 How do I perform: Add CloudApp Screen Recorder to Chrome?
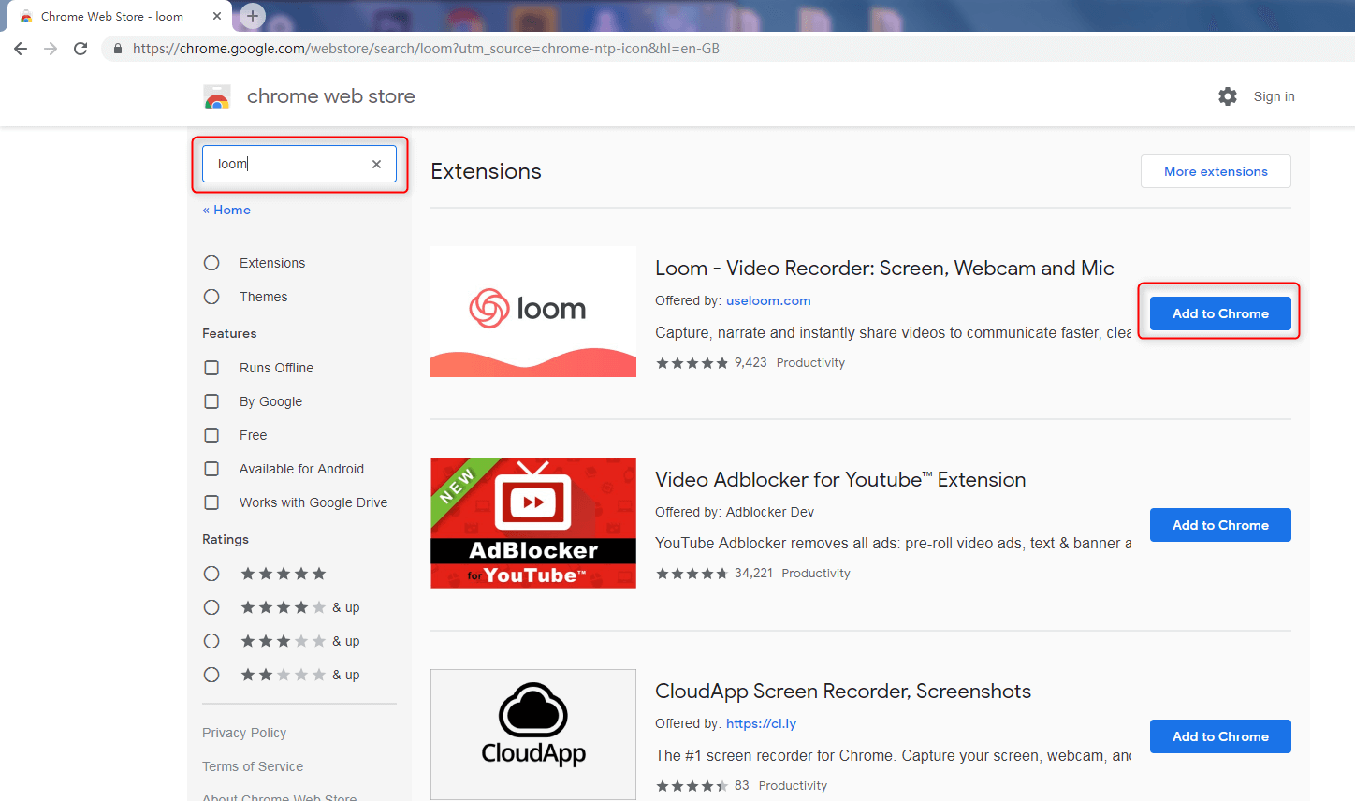tap(1220, 736)
